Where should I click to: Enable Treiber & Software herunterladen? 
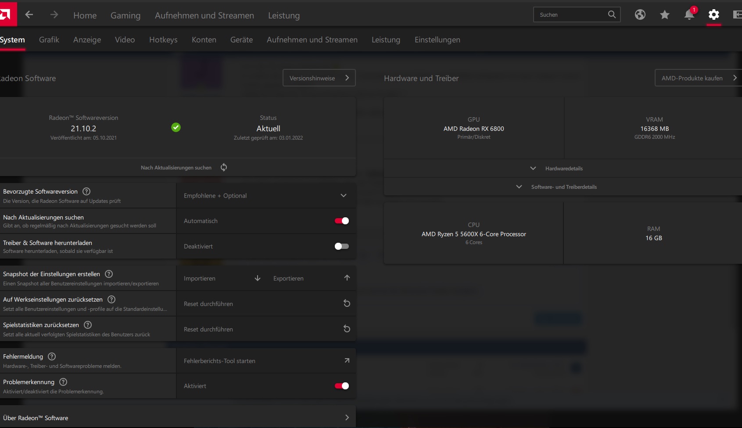pos(342,246)
